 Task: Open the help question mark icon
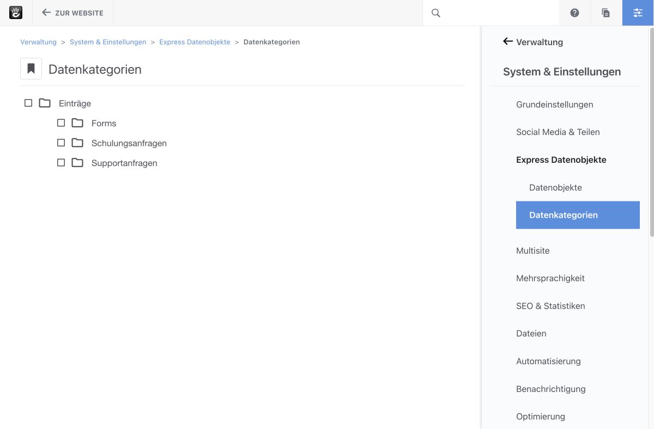574,13
